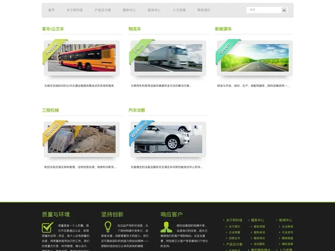Click the Fleet ribbon label
The image size is (335, 251).
click(139, 48)
